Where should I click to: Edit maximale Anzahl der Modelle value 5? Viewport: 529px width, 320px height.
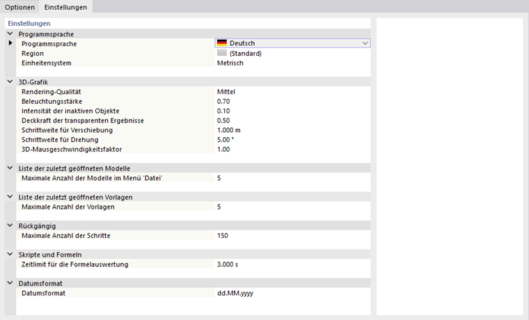pos(219,178)
